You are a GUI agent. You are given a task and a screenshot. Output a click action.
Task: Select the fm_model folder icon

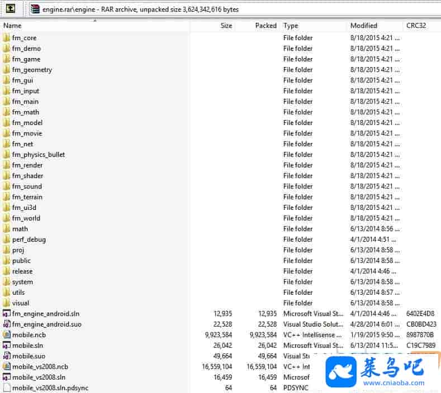(6, 122)
